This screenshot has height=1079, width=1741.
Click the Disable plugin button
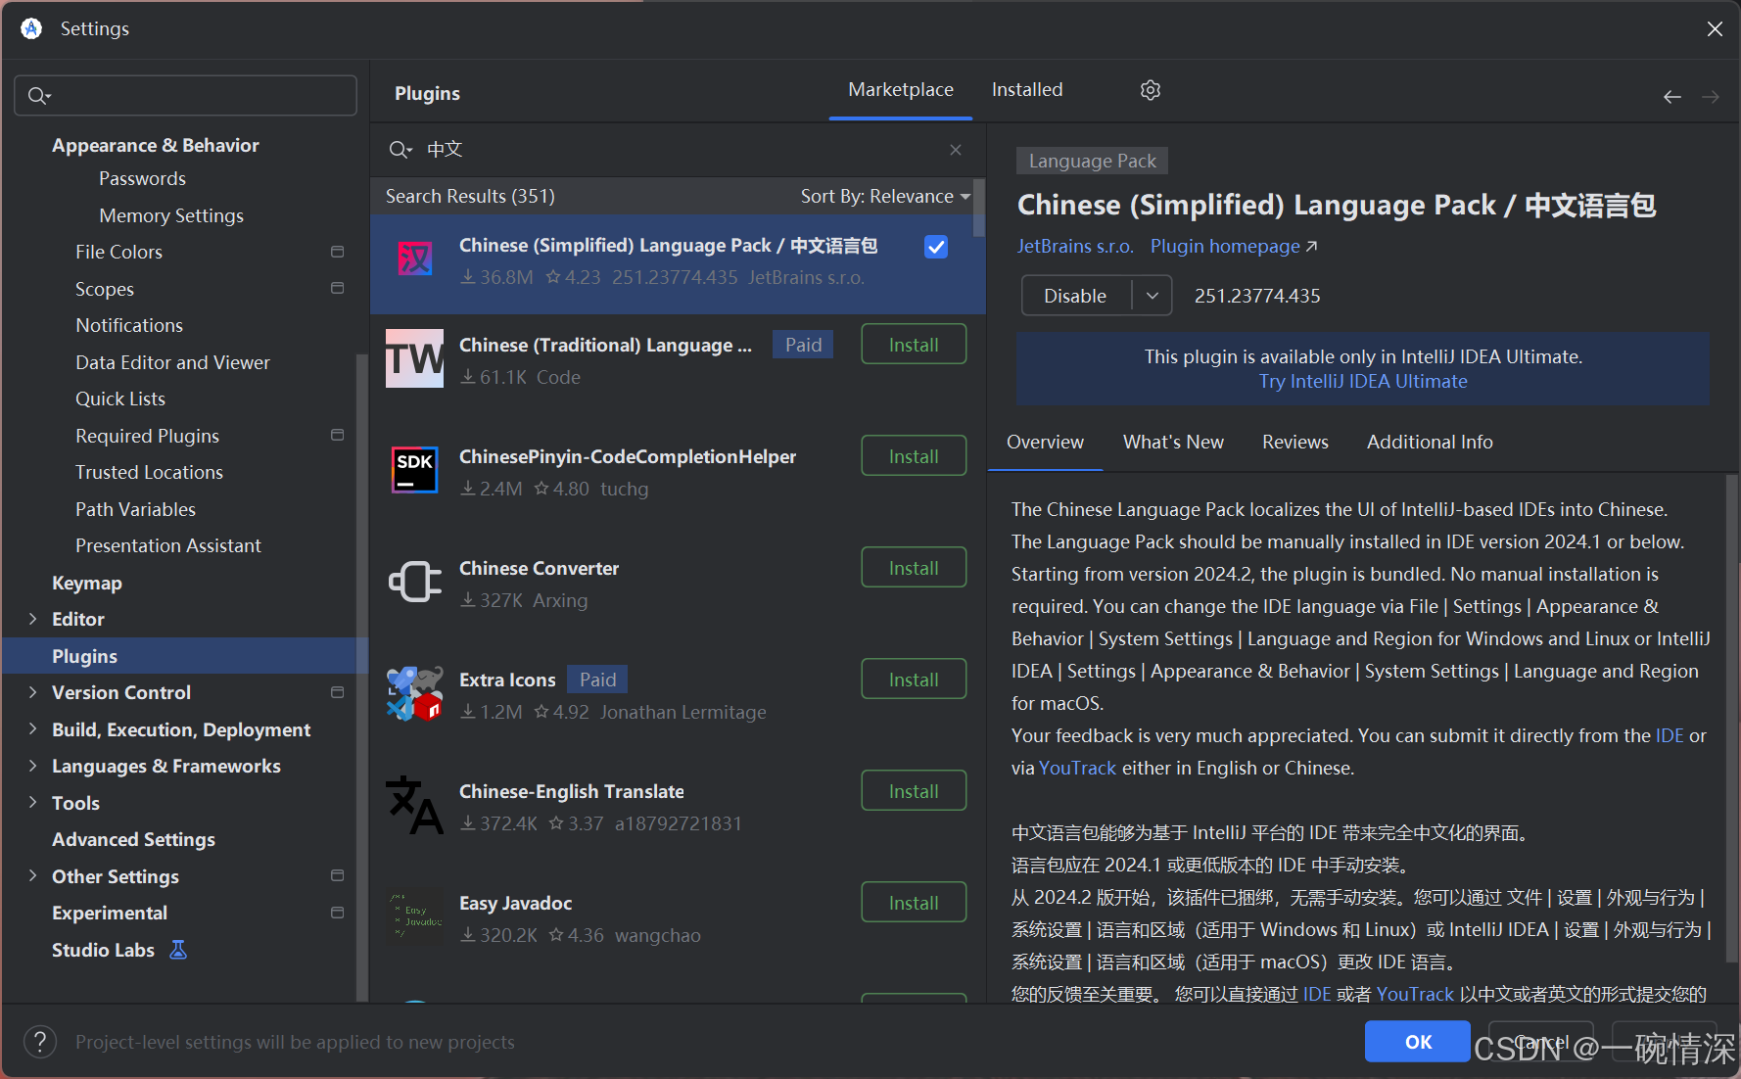pyautogui.click(x=1075, y=296)
